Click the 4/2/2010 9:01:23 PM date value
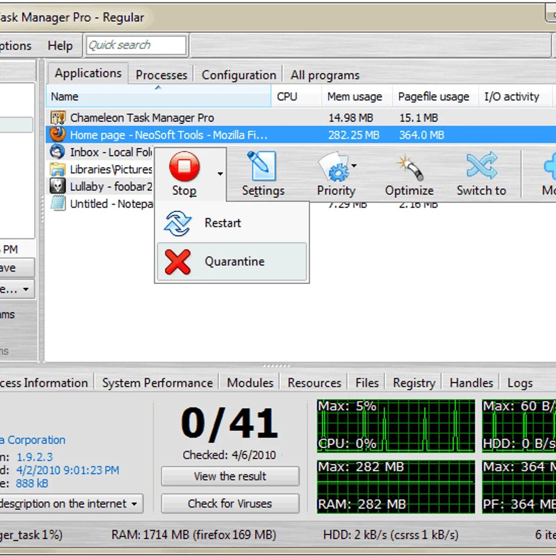 (68, 470)
